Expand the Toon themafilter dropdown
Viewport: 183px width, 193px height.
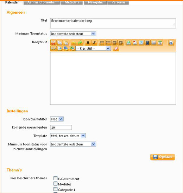coord(57,119)
